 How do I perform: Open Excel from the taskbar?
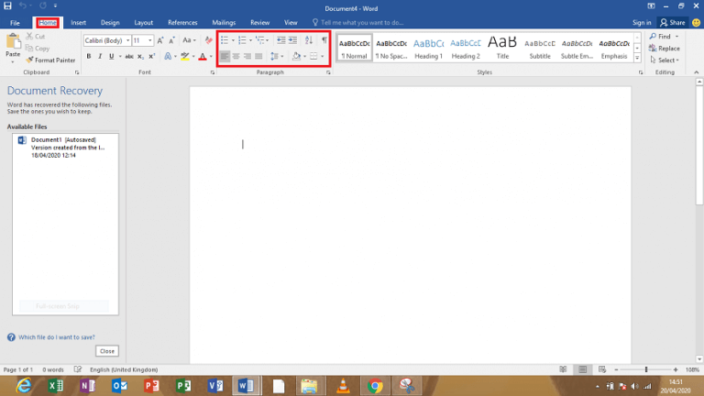pyautogui.click(x=56, y=386)
